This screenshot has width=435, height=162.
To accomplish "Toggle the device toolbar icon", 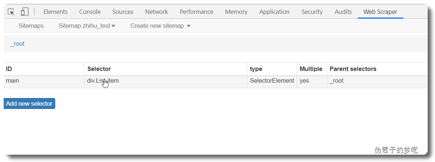I will pyautogui.click(x=25, y=12).
